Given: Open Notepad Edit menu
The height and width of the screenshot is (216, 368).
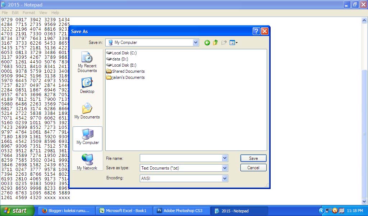Looking at the screenshot, I should coord(15,13).
